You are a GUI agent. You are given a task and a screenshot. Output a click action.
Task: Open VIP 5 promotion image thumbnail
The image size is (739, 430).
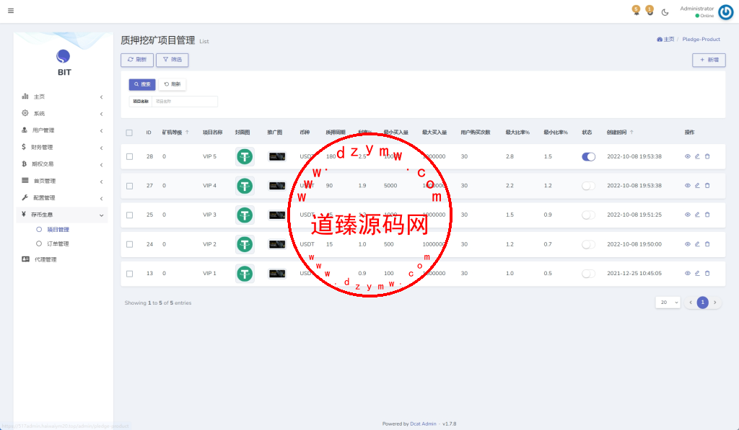pos(277,157)
